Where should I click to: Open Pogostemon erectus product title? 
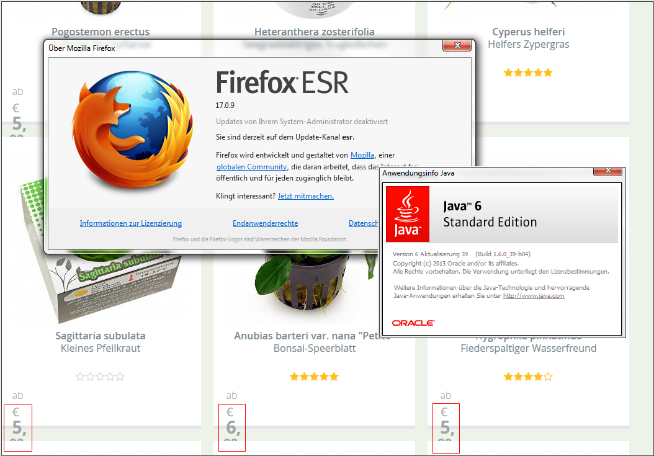pyautogui.click(x=101, y=32)
